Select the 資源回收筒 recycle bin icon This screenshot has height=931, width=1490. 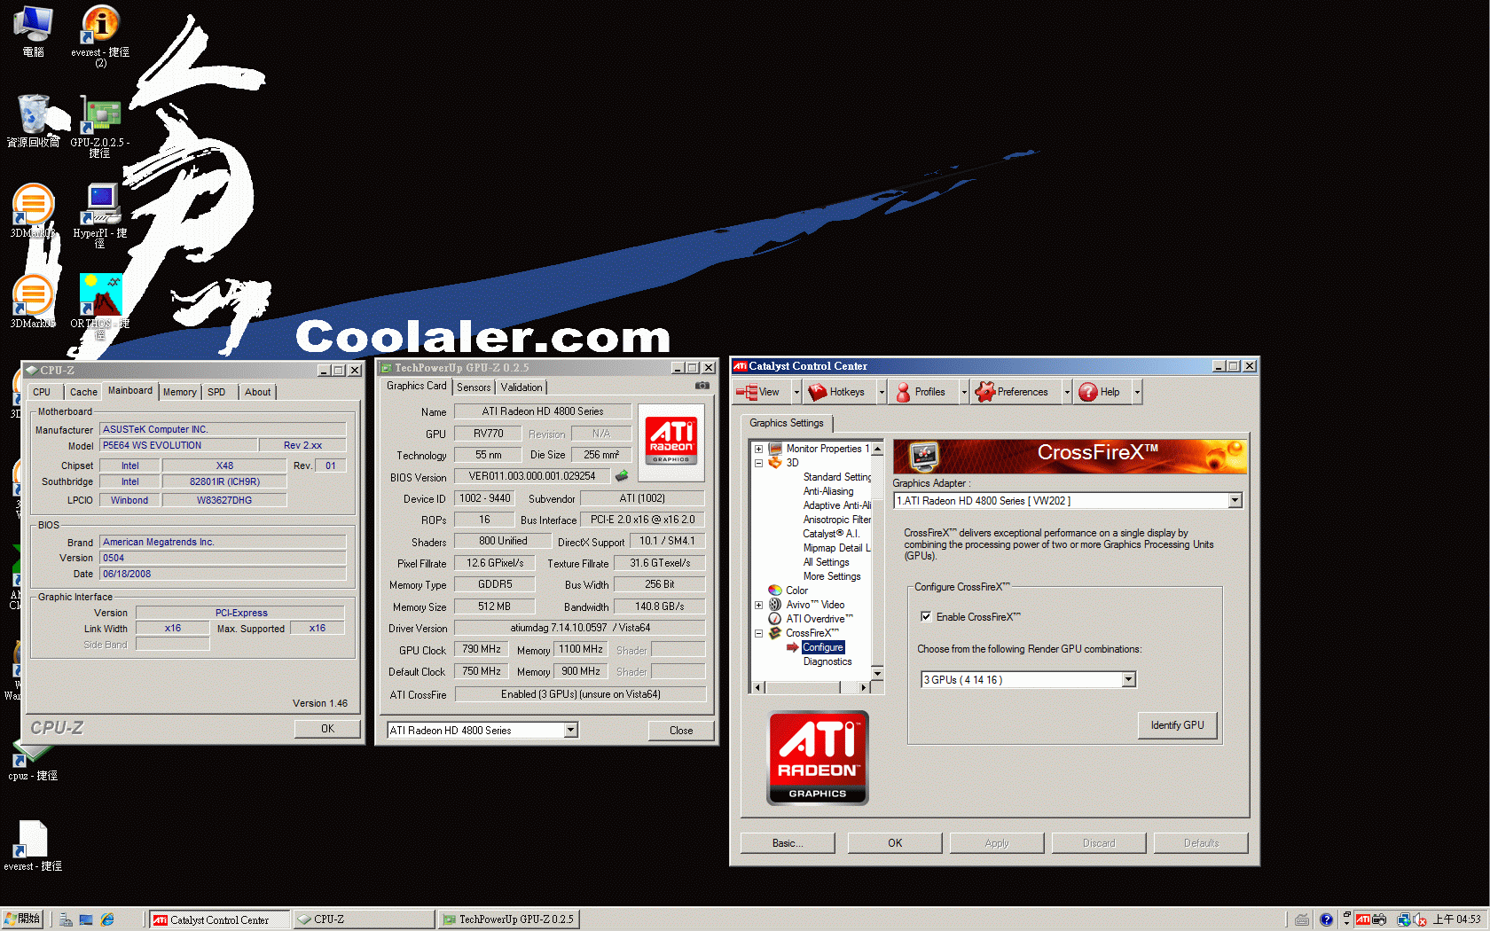34,121
